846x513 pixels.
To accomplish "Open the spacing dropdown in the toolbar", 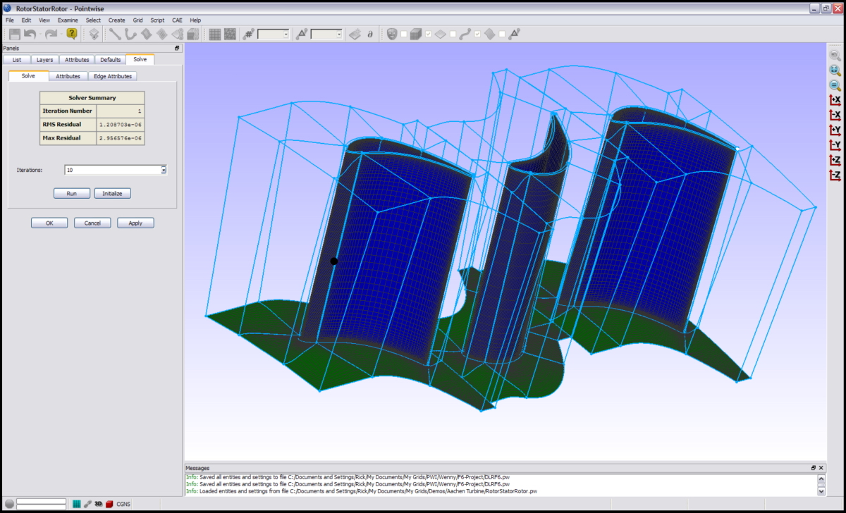I will tap(339, 34).
